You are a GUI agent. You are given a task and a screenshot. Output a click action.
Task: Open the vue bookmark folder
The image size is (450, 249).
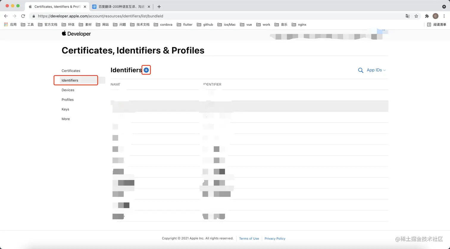tap(246, 25)
